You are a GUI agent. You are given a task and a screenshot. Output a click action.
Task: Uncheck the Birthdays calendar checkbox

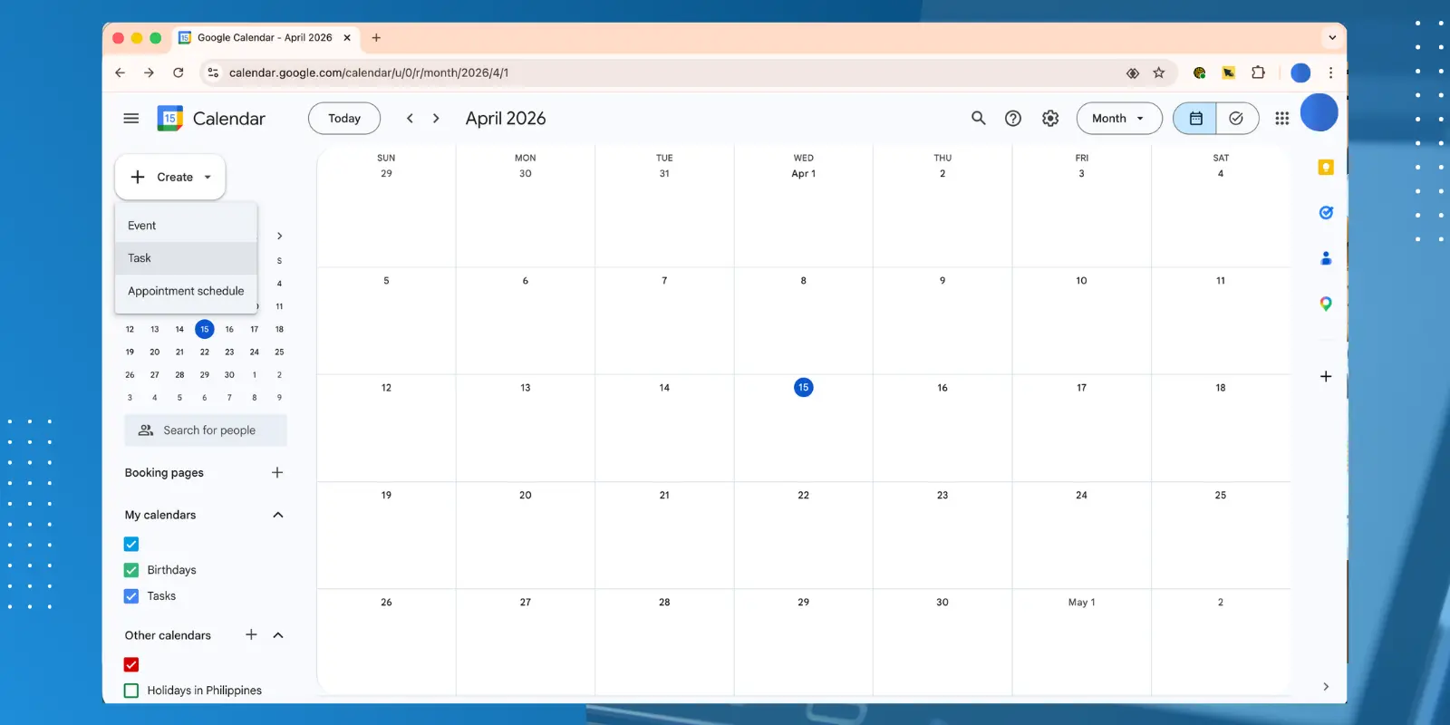click(x=131, y=570)
